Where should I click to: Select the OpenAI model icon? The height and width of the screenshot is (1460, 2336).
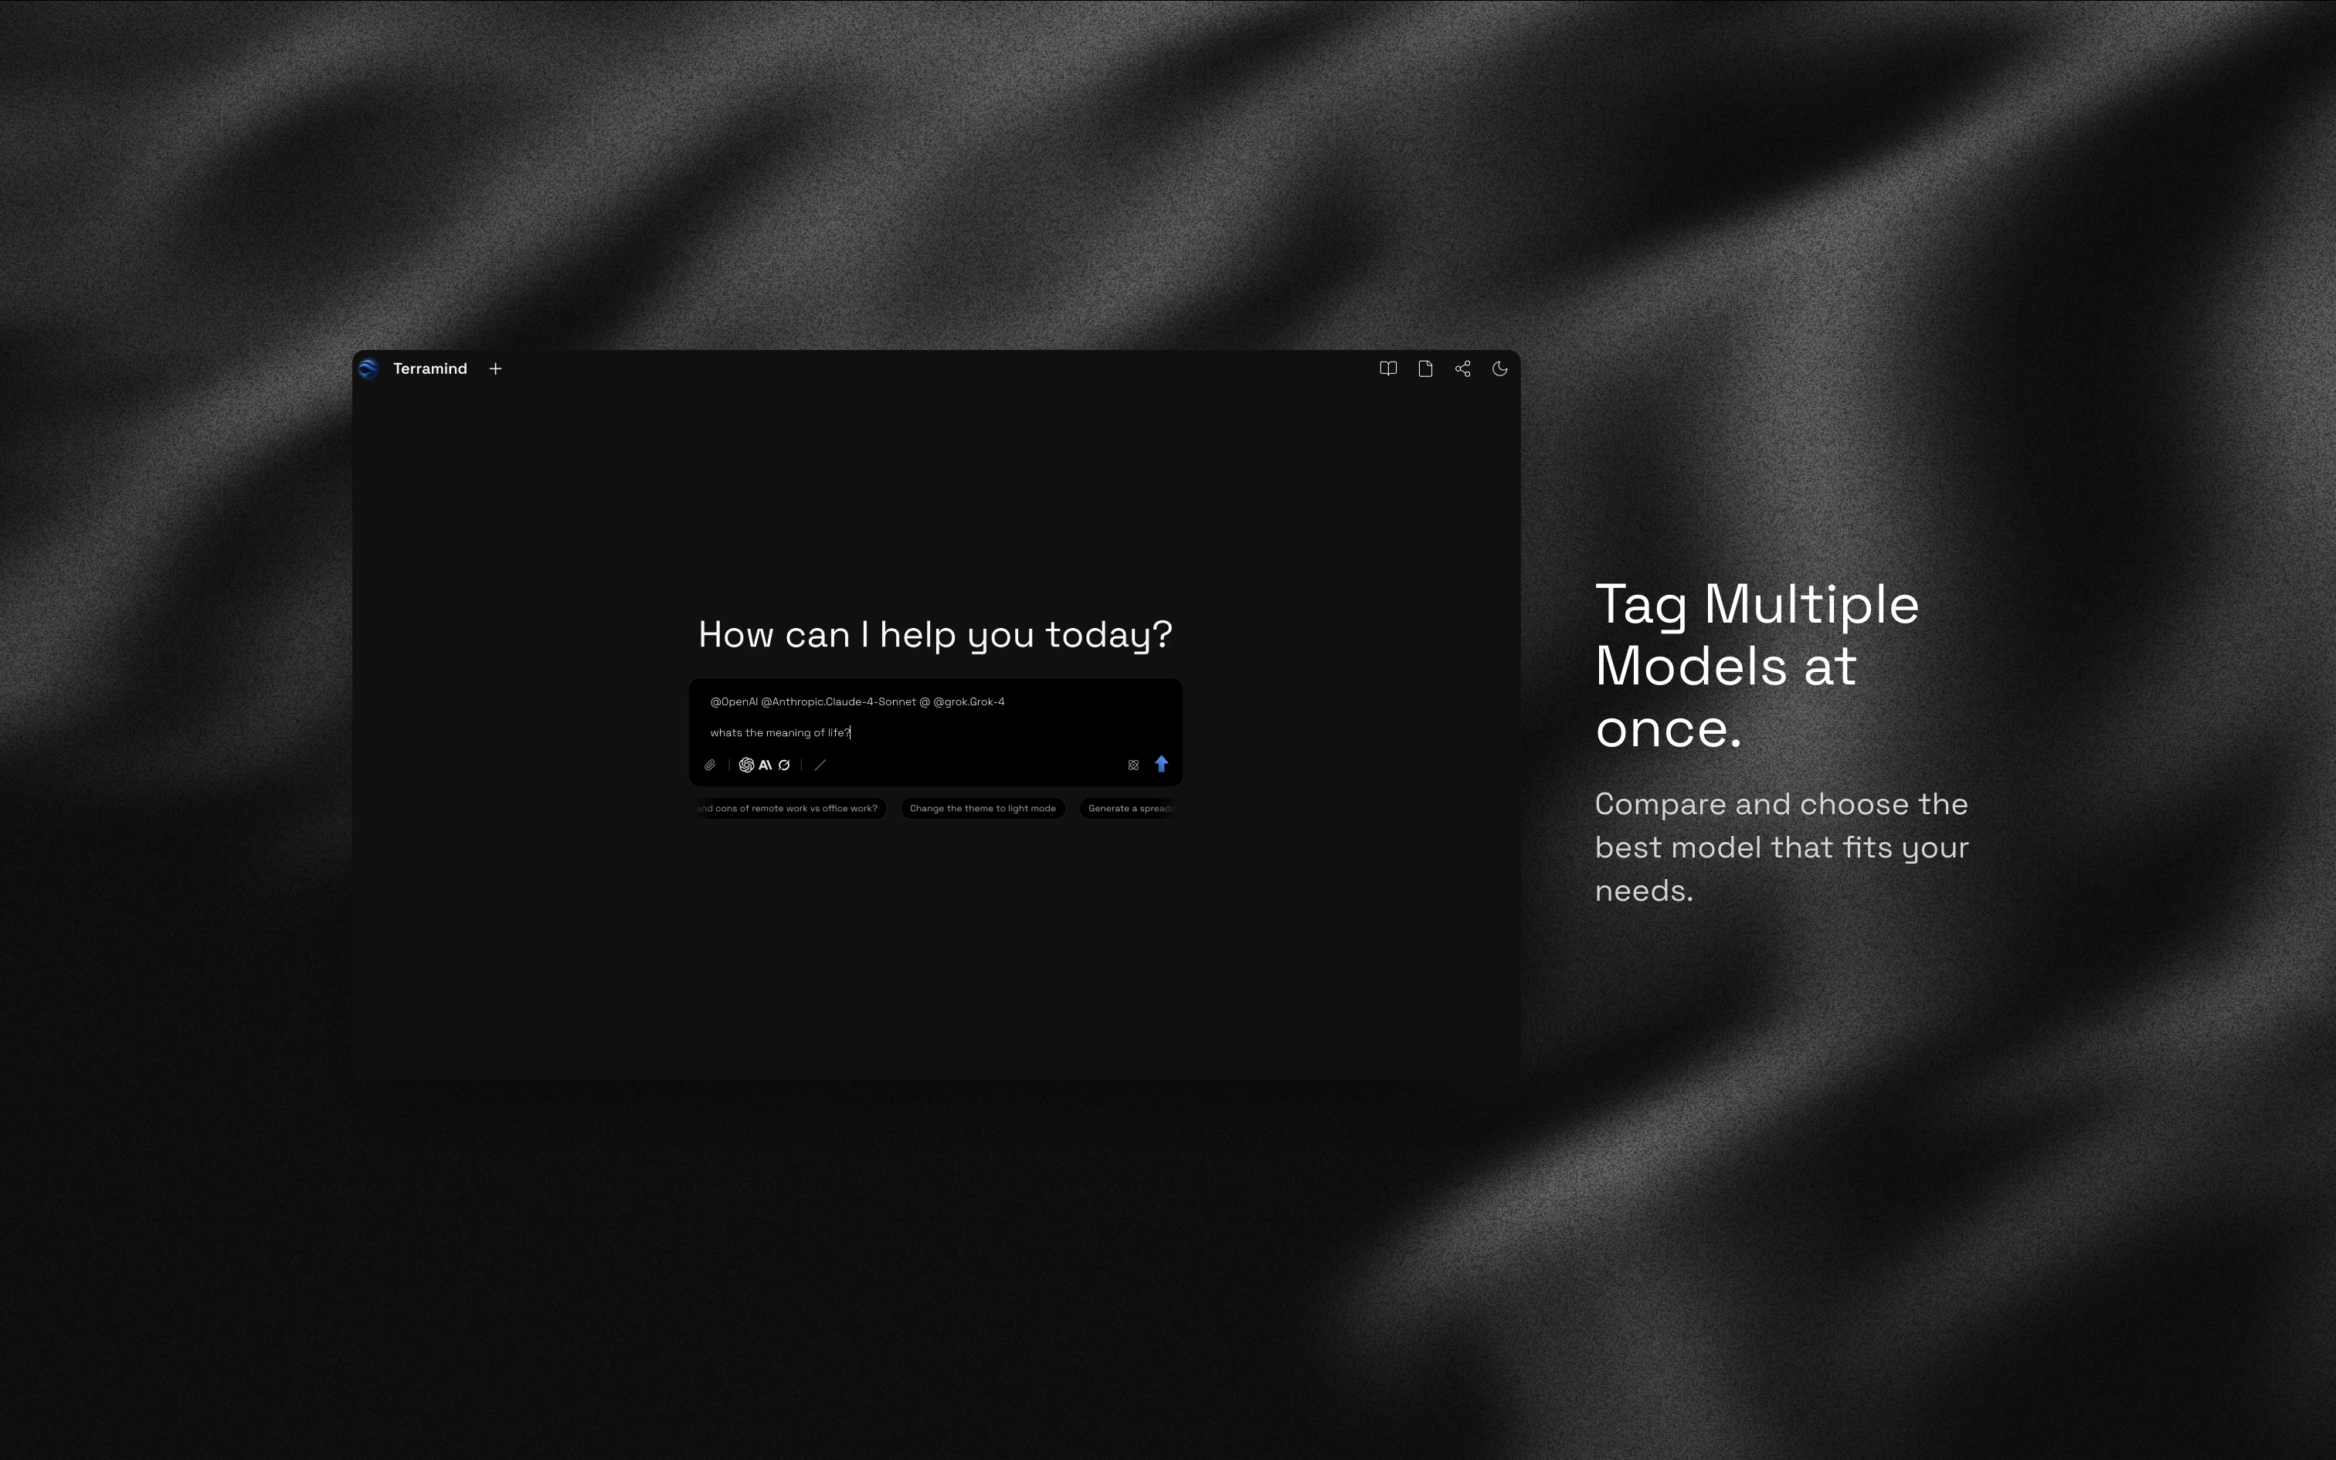pos(746,765)
